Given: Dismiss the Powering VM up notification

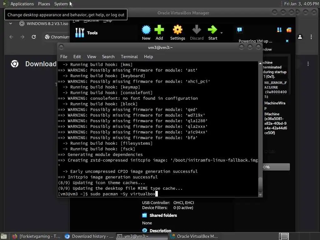Looking at the screenshot, I should click(x=287, y=41).
